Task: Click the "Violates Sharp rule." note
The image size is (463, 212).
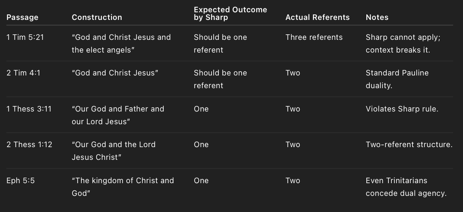Action: tap(402, 109)
